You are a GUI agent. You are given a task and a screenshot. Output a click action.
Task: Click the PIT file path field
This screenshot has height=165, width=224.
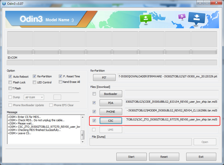168,77
